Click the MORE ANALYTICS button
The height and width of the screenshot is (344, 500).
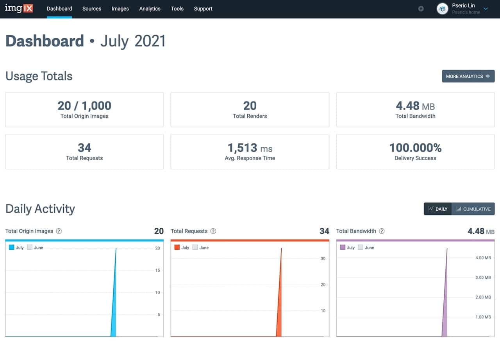[x=468, y=76]
